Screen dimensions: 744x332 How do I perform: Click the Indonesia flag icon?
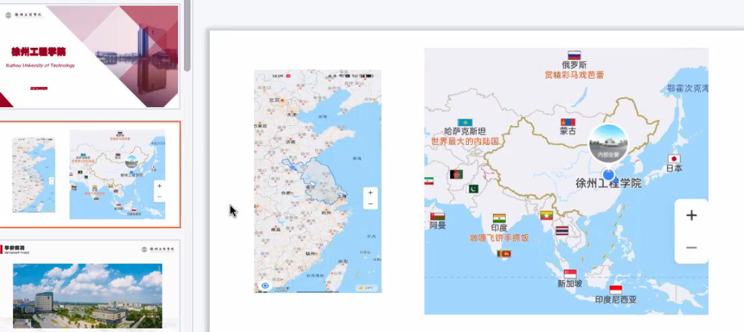pyautogui.click(x=615, y=290)
